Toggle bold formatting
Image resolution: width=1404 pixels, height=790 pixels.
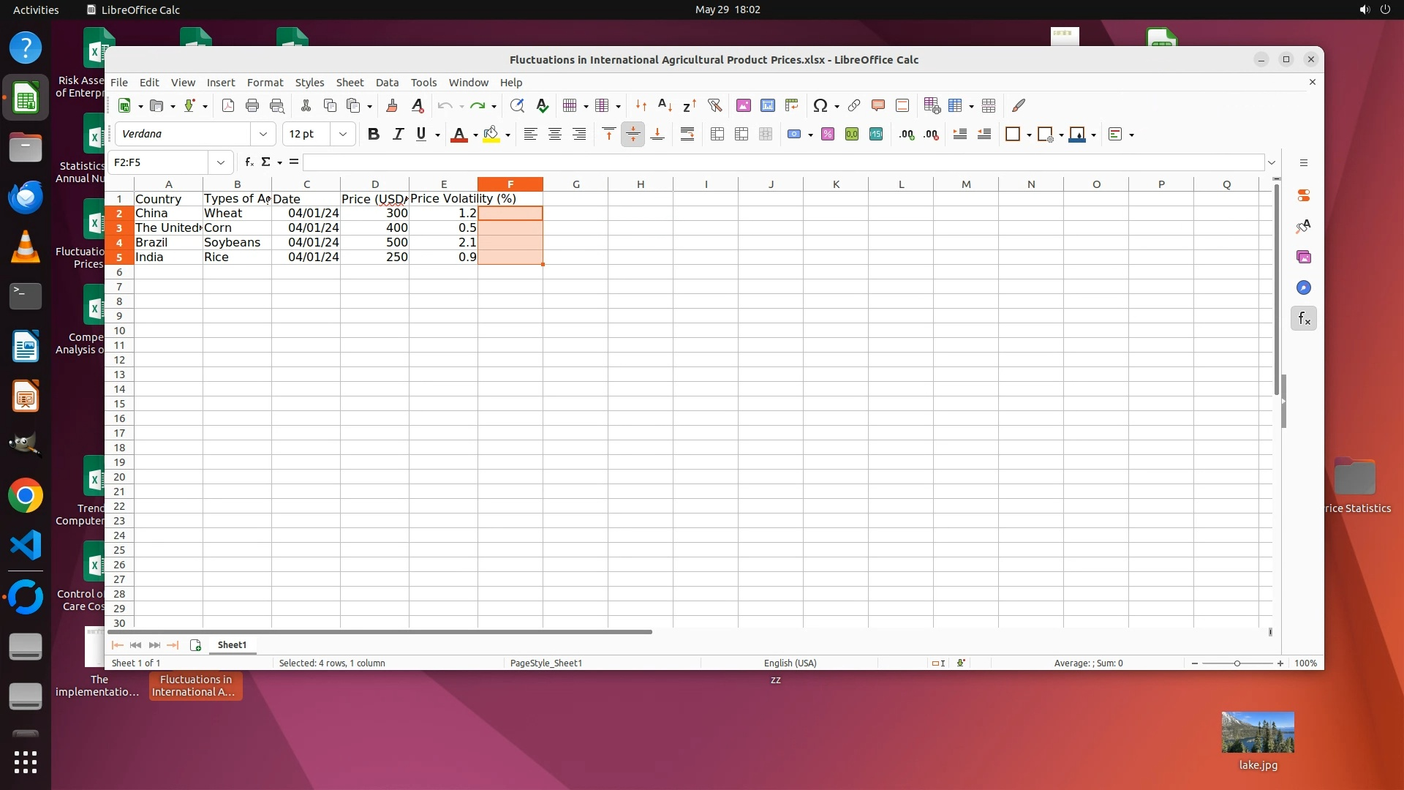(x=373, y=135)
